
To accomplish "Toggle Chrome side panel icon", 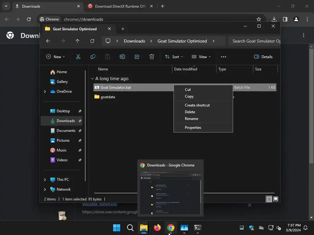I will click(285, 19).
